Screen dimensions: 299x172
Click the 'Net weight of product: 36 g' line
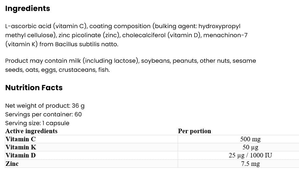click(45, 106)
